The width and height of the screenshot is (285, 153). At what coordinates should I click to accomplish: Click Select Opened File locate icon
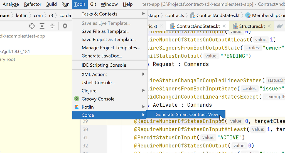pyautogui.click(x=32, y=26)
